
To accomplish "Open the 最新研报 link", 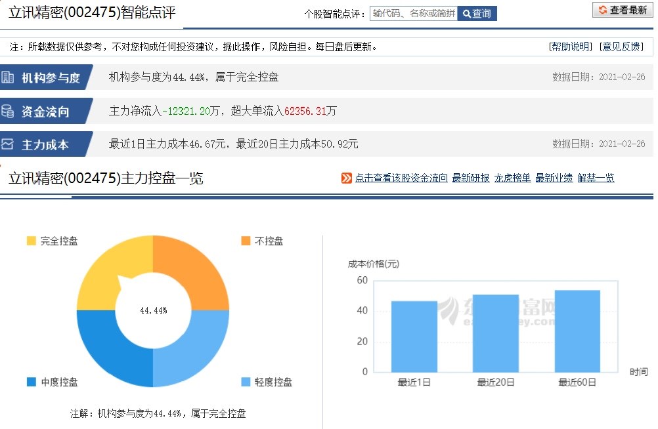I will point(470,178).
